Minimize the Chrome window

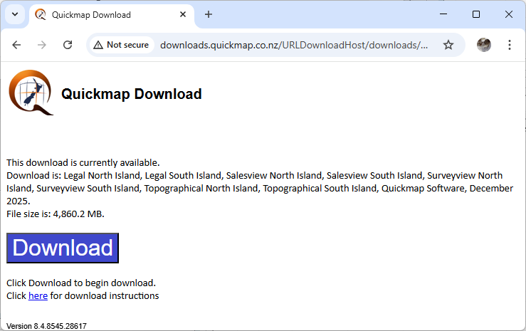(443, 14)
